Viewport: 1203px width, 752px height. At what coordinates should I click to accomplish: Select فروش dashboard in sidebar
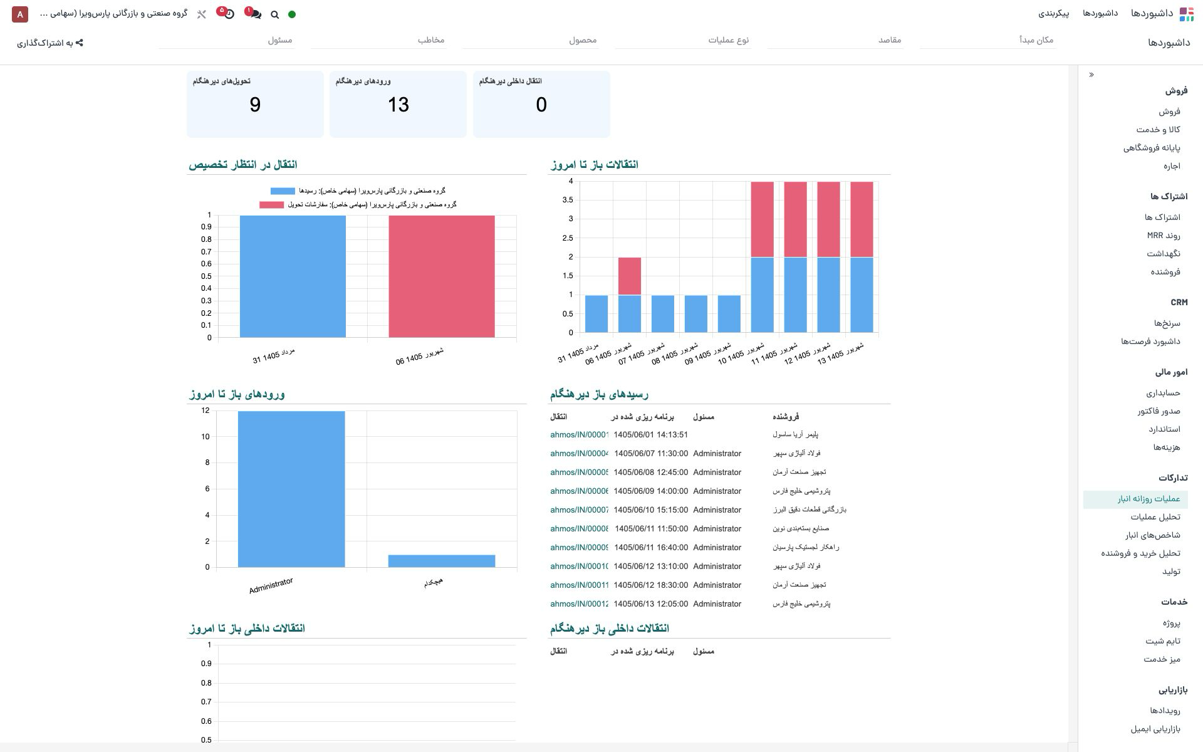1169,112
